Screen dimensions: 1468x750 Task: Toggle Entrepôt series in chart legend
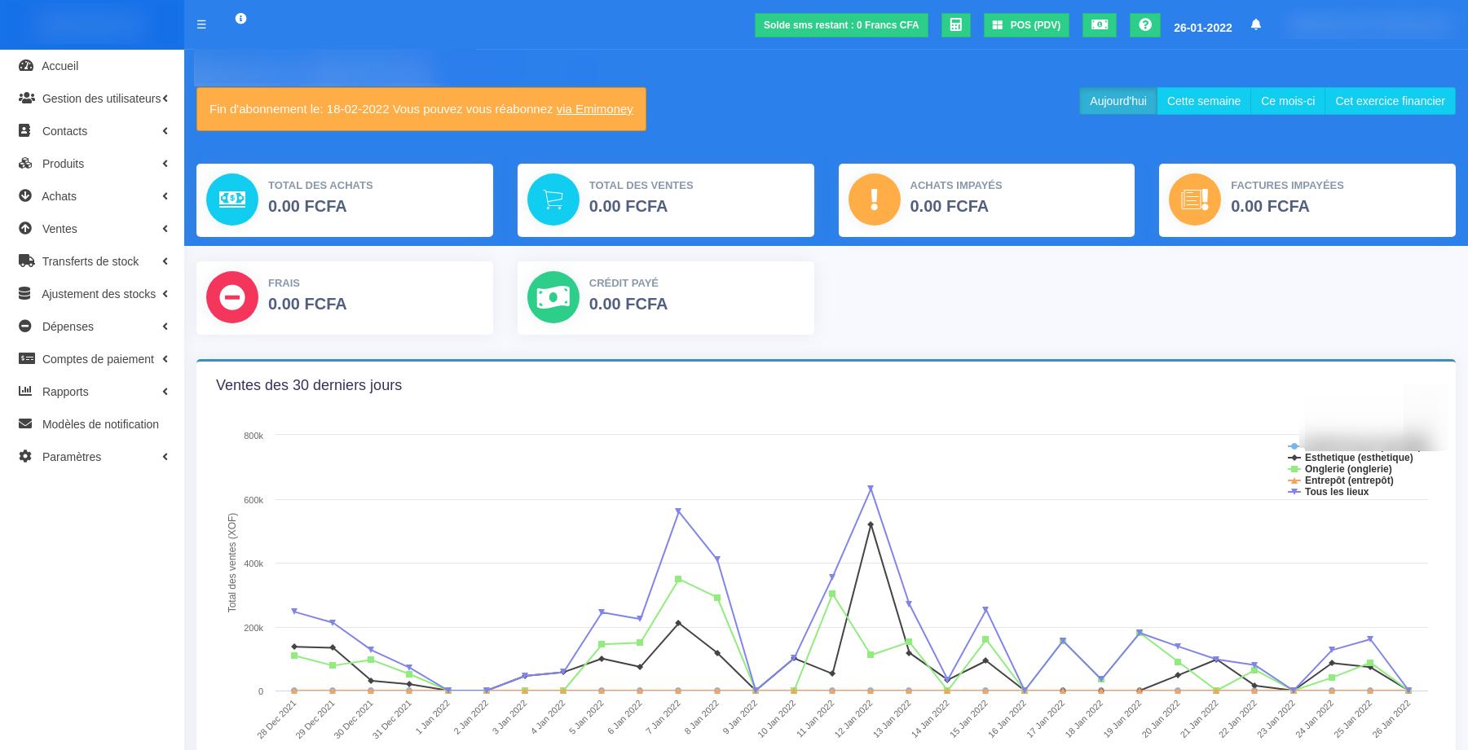1341,480
